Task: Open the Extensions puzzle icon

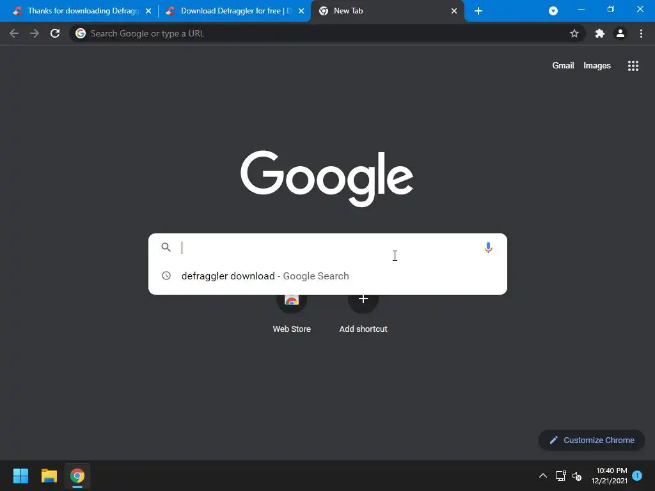Action: coord(600,33)
